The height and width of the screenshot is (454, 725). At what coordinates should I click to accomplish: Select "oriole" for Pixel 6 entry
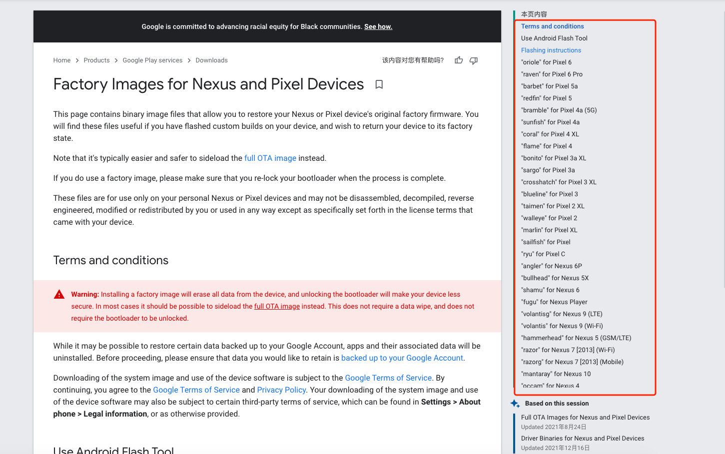pyautogui.click(x=546, y=62)
